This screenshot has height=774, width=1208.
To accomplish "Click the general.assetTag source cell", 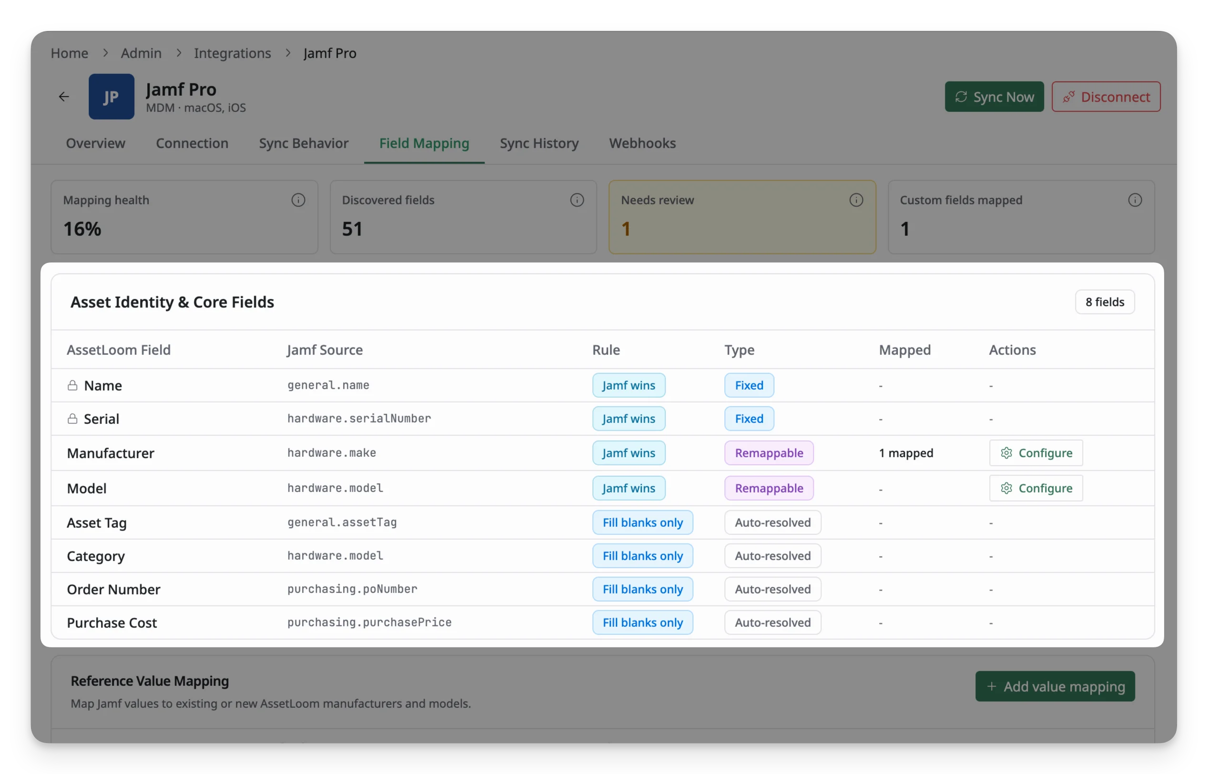I will click(342, 522).
